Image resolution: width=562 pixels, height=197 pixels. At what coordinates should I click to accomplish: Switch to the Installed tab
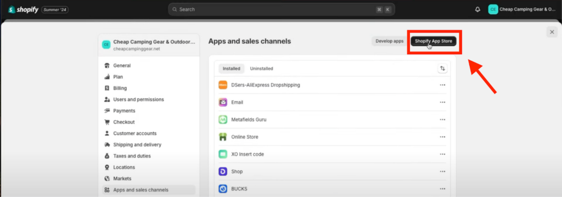(x=232, y=68)
